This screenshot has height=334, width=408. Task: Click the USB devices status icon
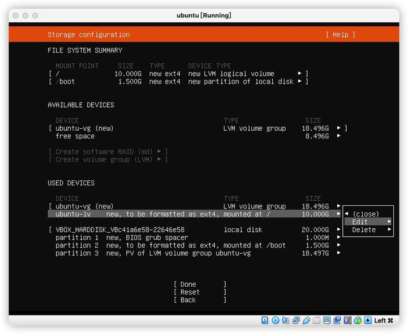[x=306, y=320]
